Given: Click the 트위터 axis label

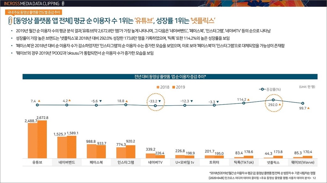Looking at the screenshot, I should click(214, 162).
